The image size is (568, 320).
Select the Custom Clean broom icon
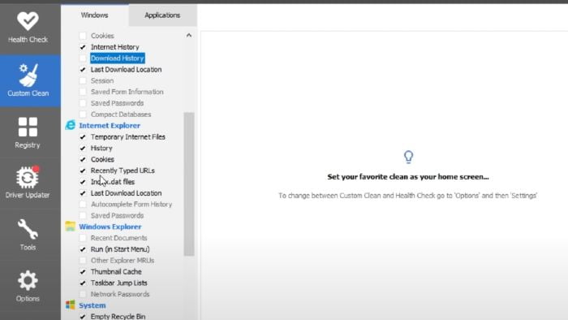[28, 75]
